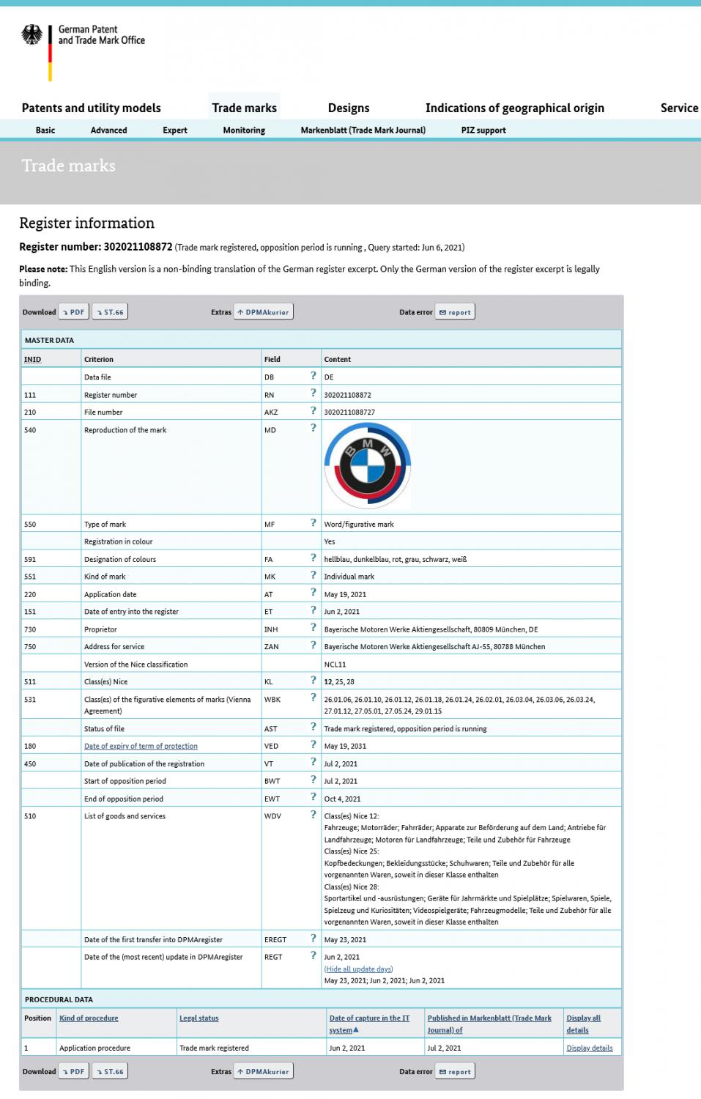Open help icon for List of goods and services
The image size is (701, 1099).
(x=314, y=815)
